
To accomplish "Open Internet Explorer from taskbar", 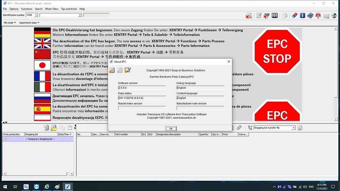I will (x=47, y=187).
